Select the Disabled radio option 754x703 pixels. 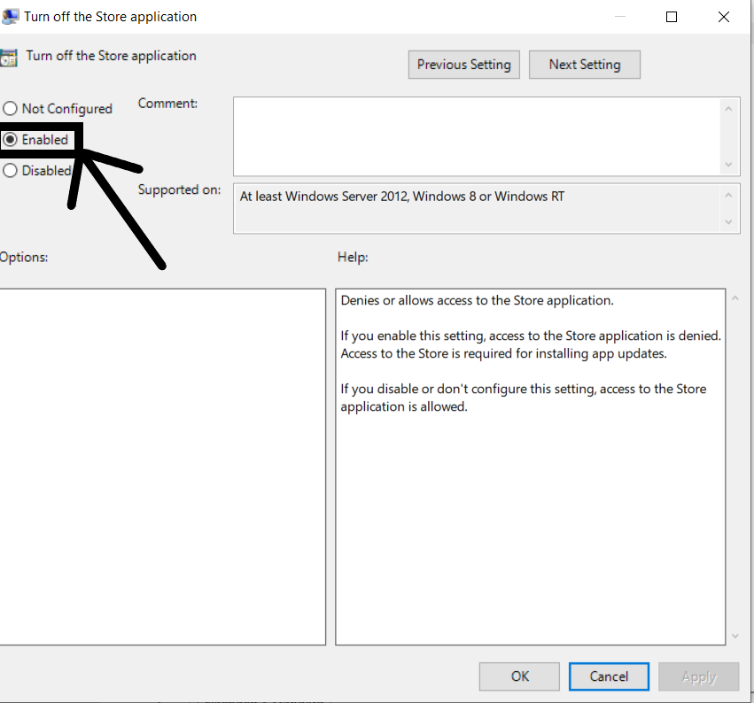point(37,171)
